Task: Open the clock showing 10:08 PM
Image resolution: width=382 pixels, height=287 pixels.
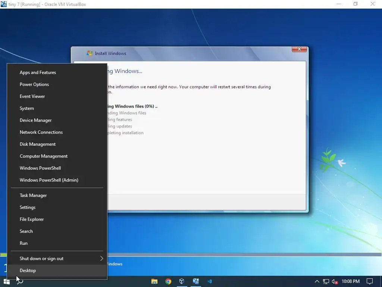Action: pyautogui.click(x=351, y=281)
